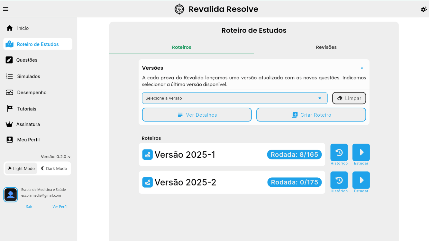The height and width of the screenshot is (241, 429).
Task: Click the Simulados list icon
Action: [10, 76]
